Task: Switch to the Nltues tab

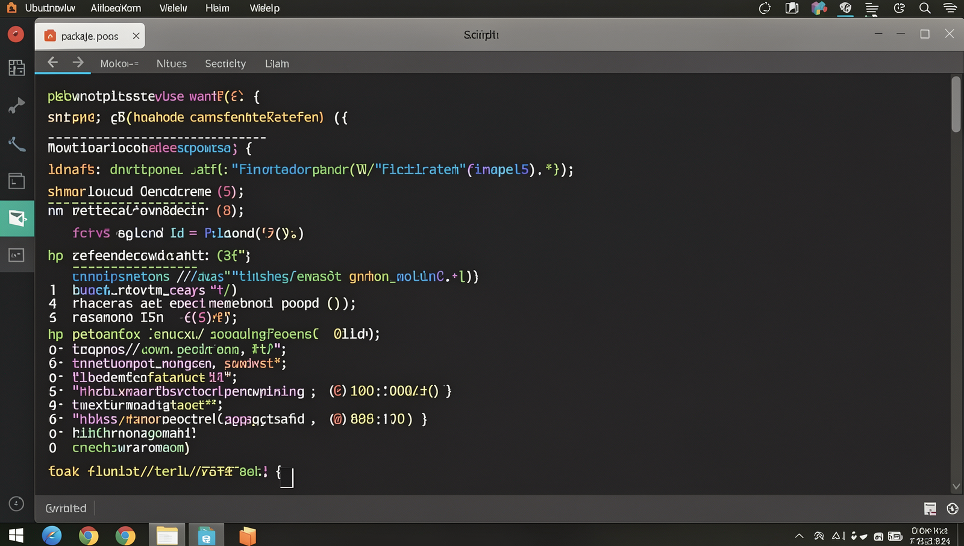Action: pyautogui.click(x=172, y=63)
